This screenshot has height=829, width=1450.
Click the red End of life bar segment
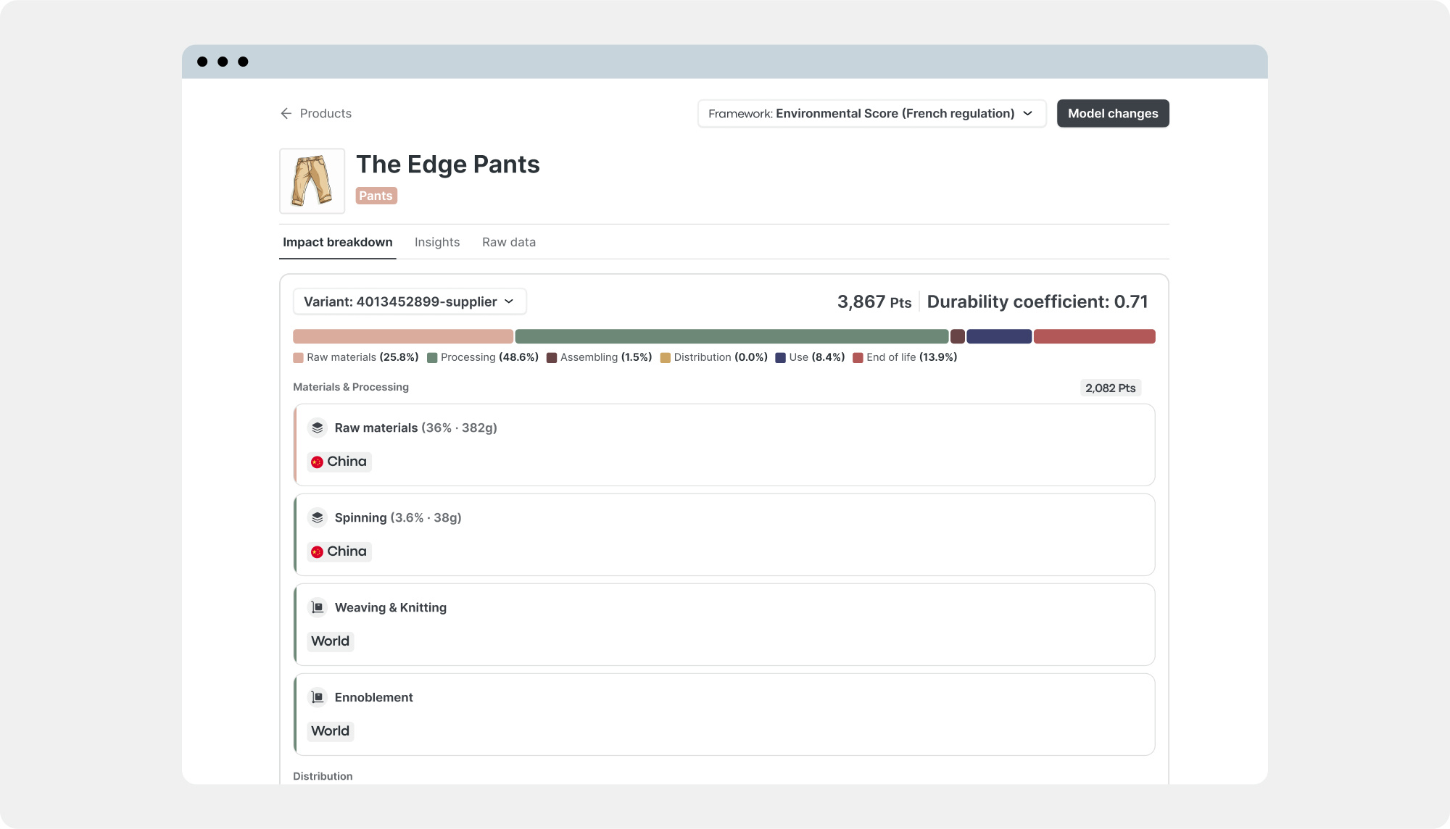(1093, 336)
